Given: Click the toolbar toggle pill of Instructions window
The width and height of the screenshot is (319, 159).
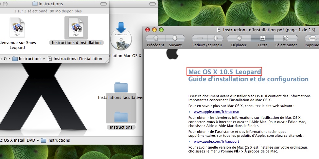Looking at the screenshot, I should coord(103,4).
